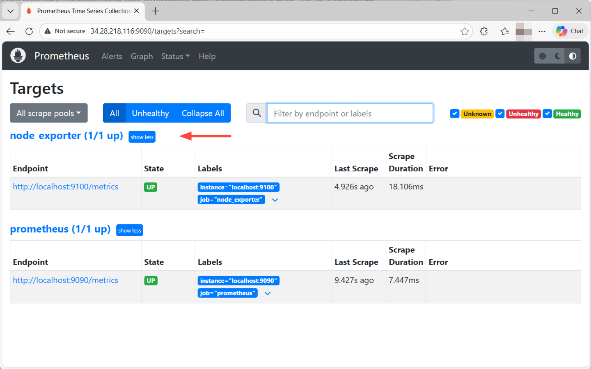Collapse the node_exporter group via show less
The image size is (591, 369).
click(142, 137)
